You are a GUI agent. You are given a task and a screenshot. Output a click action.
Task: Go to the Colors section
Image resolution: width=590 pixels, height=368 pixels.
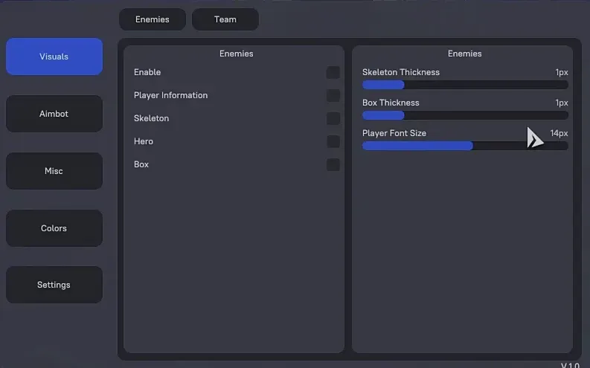[54, 228]
